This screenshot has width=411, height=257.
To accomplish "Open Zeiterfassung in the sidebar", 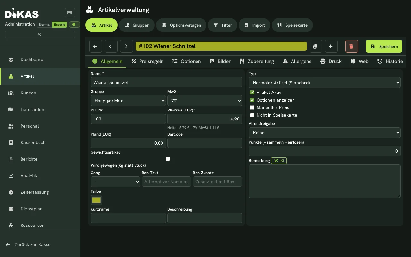I will (40, 192).
